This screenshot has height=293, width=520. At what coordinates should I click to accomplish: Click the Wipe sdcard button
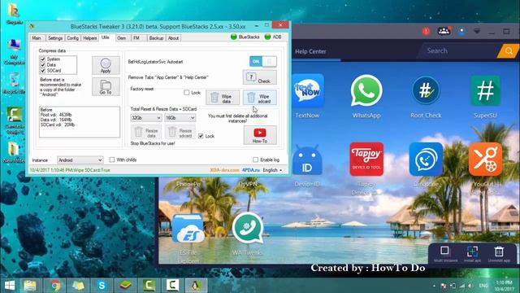click(x=260, y=98)
